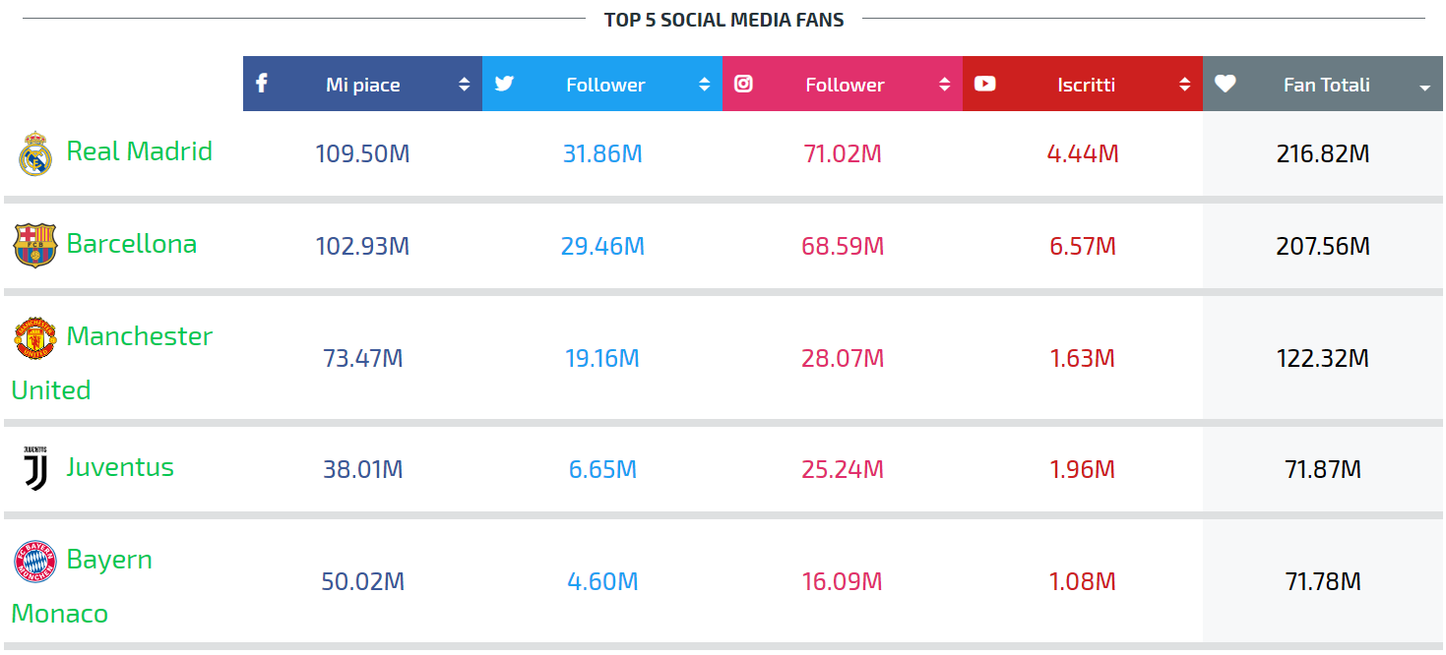Sort by Twitter Follower arrows

pos(704,85)
